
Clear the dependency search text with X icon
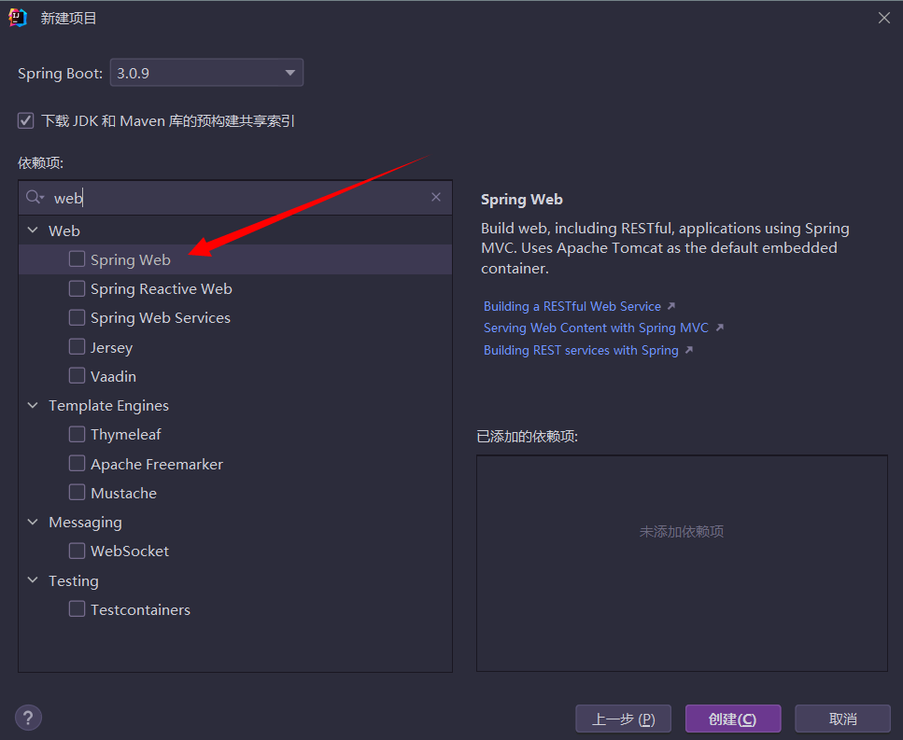[435, 197]
